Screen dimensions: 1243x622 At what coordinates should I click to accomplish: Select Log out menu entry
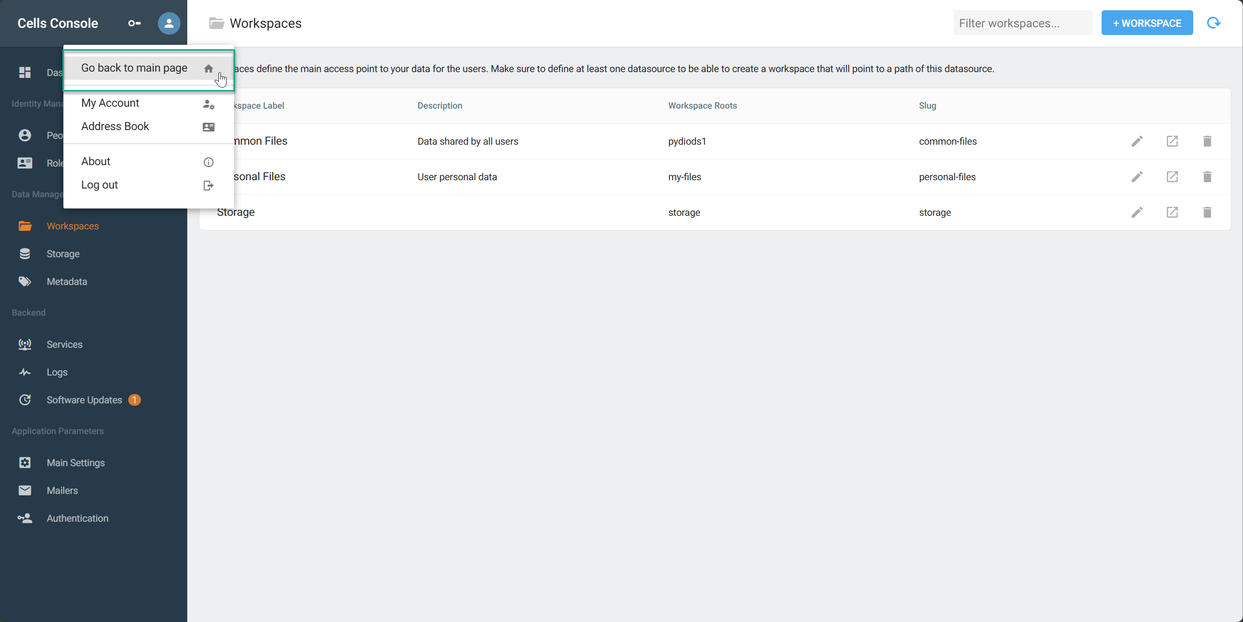click(149, 185)
